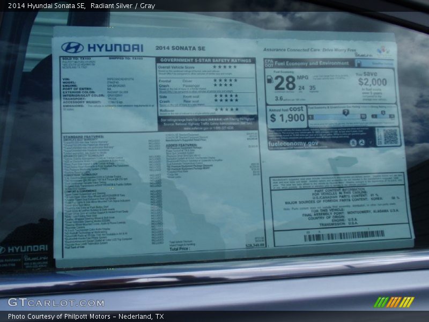Click the marker on the Smog Rating scale
Image resolution: width=429 pixels, height=322 pixels.
coord(383,113)
